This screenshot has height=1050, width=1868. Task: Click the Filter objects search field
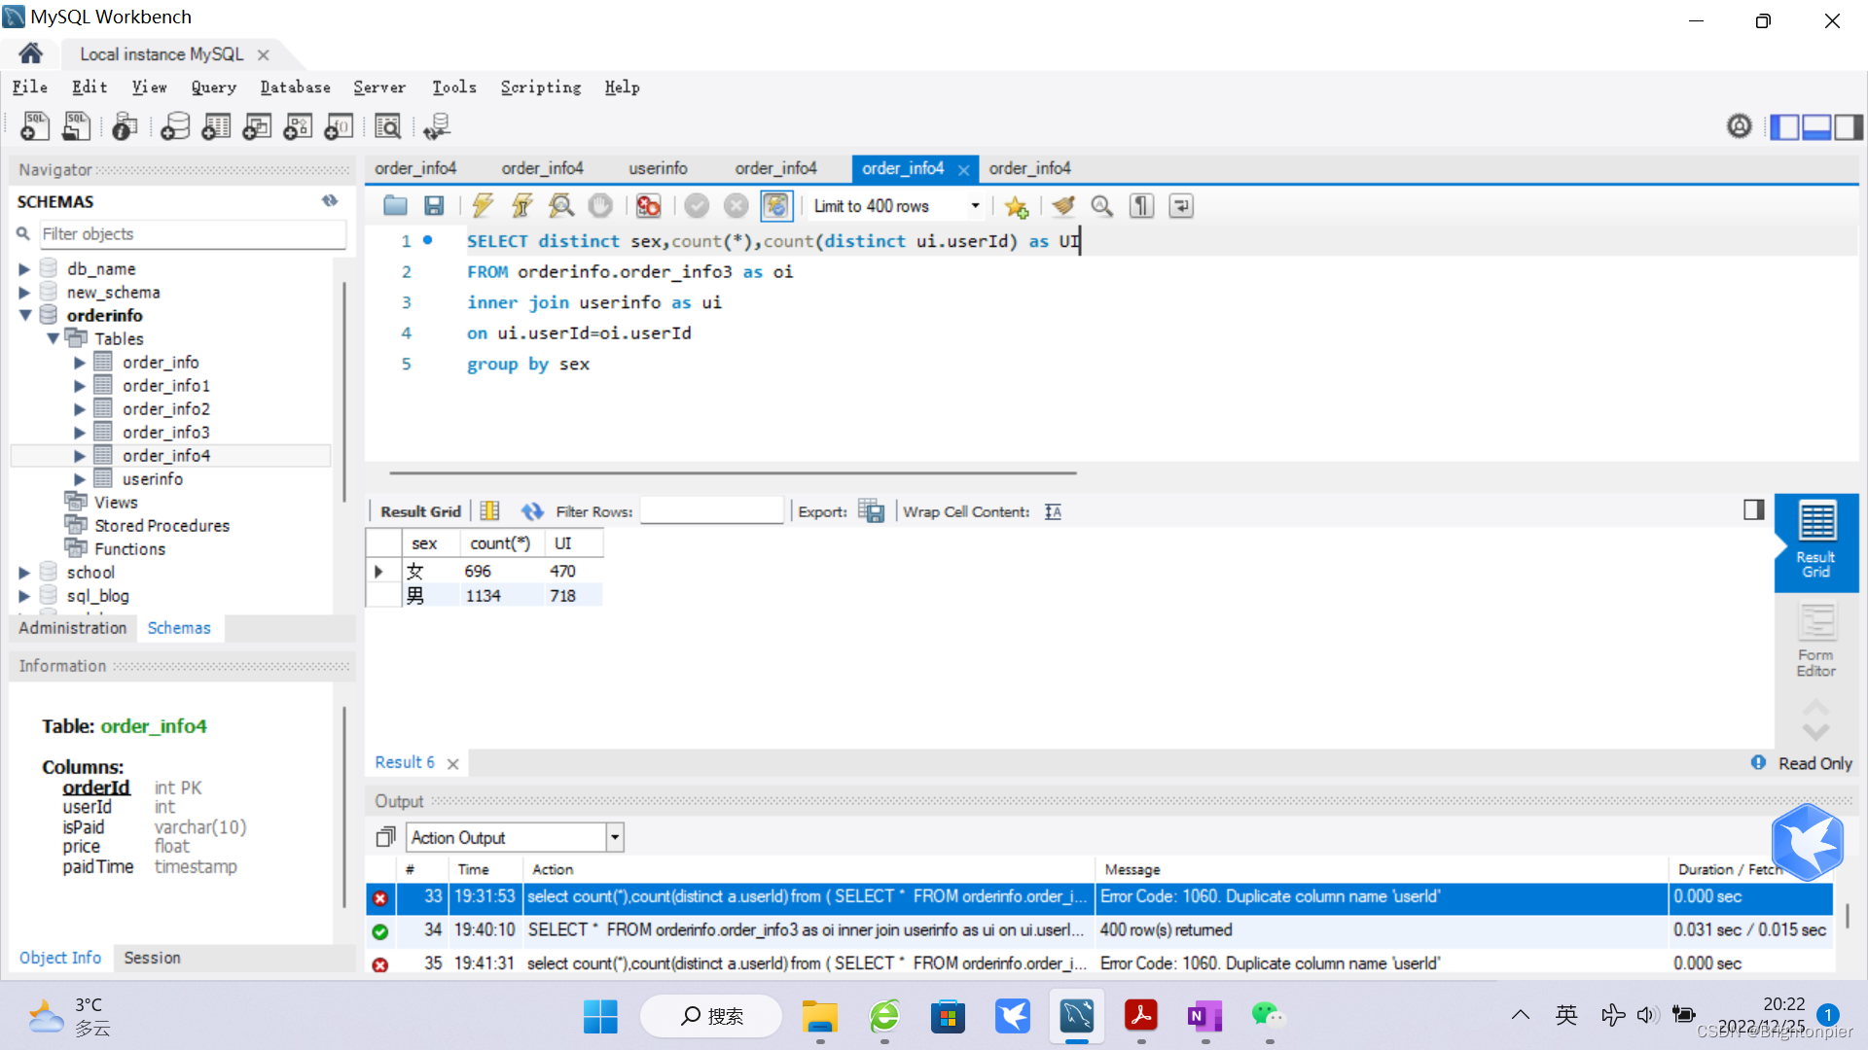(x=192, y=234)
